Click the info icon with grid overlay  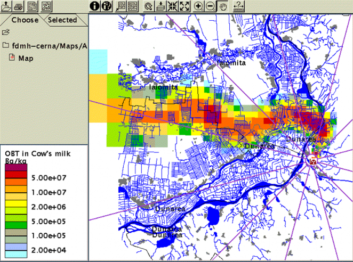[106, 6]
